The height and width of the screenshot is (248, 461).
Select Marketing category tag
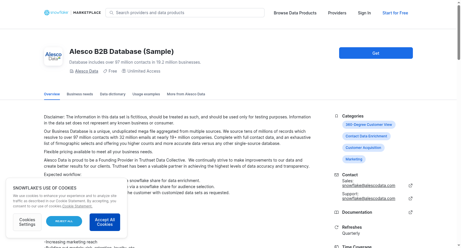[x=354, y=159]
